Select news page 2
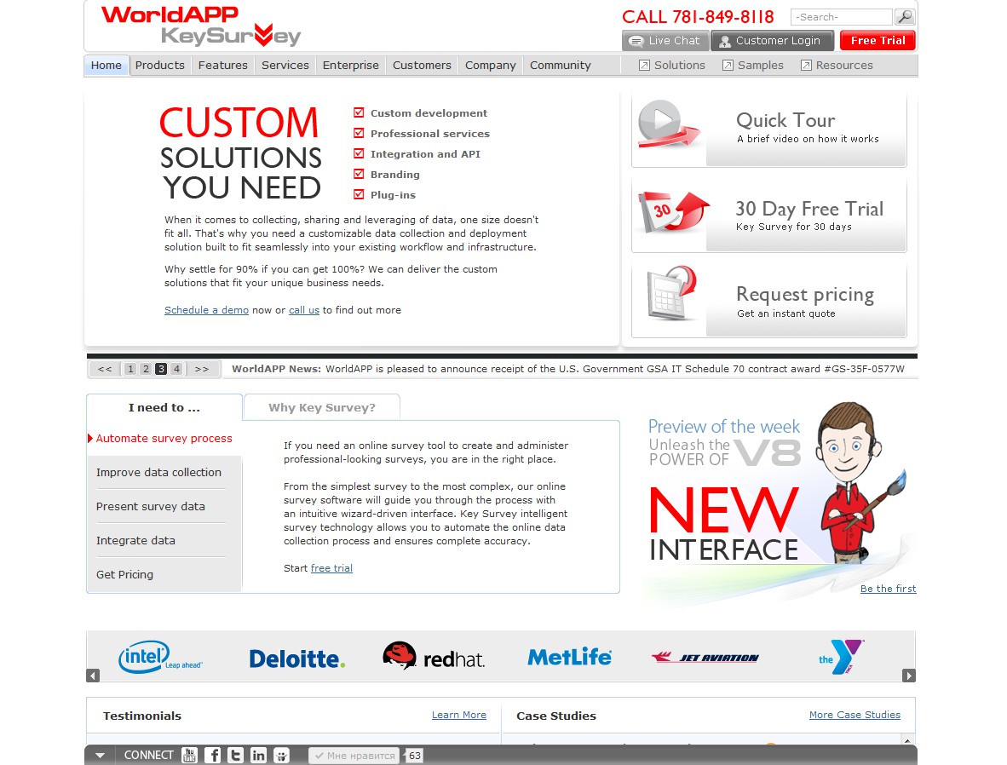Image resolution: width=1007 pixels, height=765 pixels. click(x=146, y=369)
